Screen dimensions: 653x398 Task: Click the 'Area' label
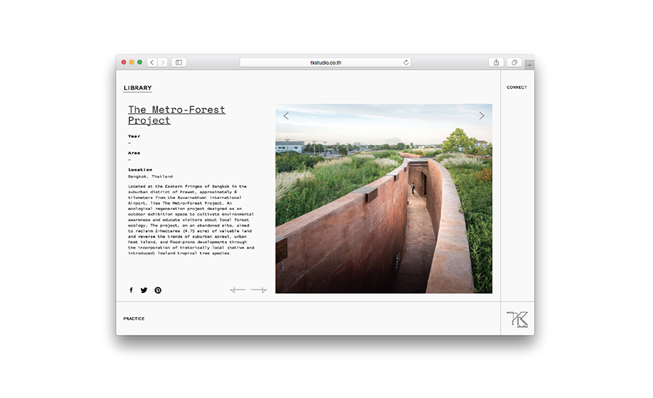point(134,152)
